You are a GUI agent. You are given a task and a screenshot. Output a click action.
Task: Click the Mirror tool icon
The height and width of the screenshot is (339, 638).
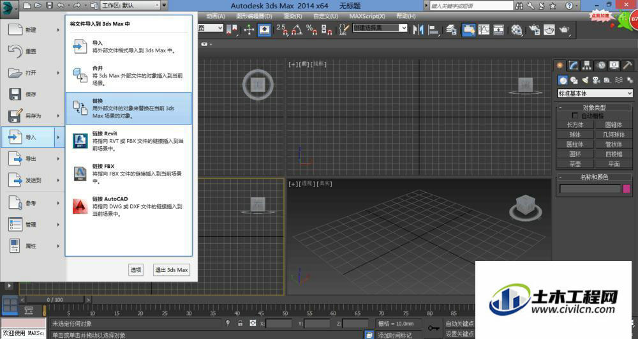click(418, 30)
